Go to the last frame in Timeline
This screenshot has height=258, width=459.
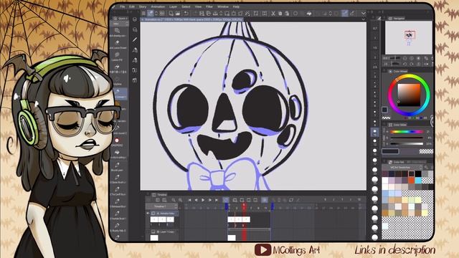click(x=217, y=200)
